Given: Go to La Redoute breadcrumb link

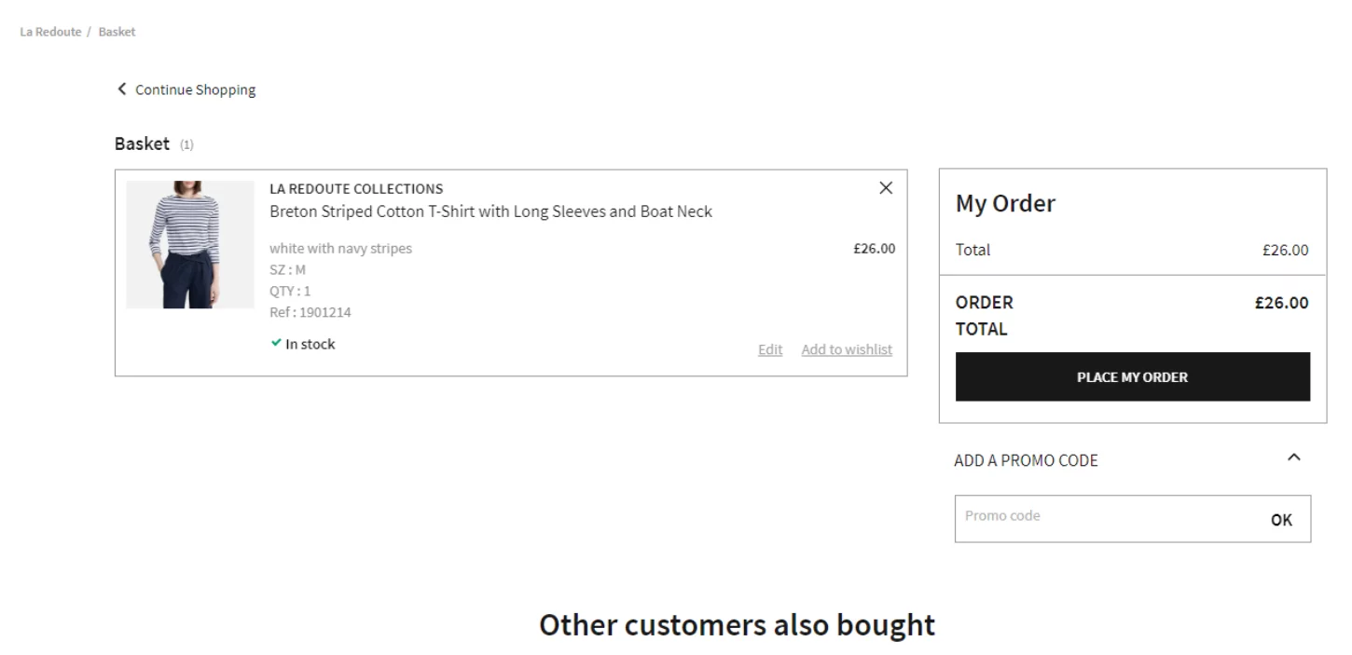Looking at the screenshot, I should [50, 32].
